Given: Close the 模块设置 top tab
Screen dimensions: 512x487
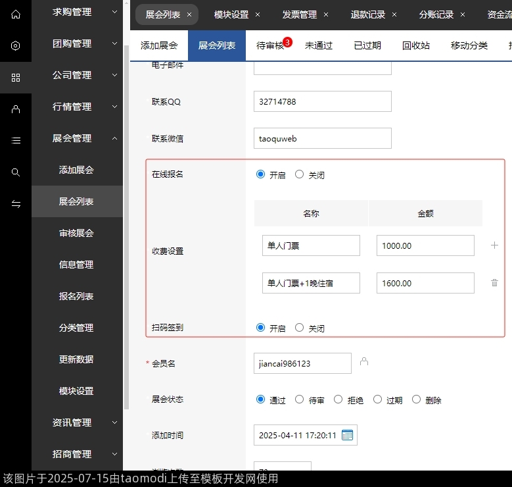Looking at the screenshot, I should pos(258,14).
